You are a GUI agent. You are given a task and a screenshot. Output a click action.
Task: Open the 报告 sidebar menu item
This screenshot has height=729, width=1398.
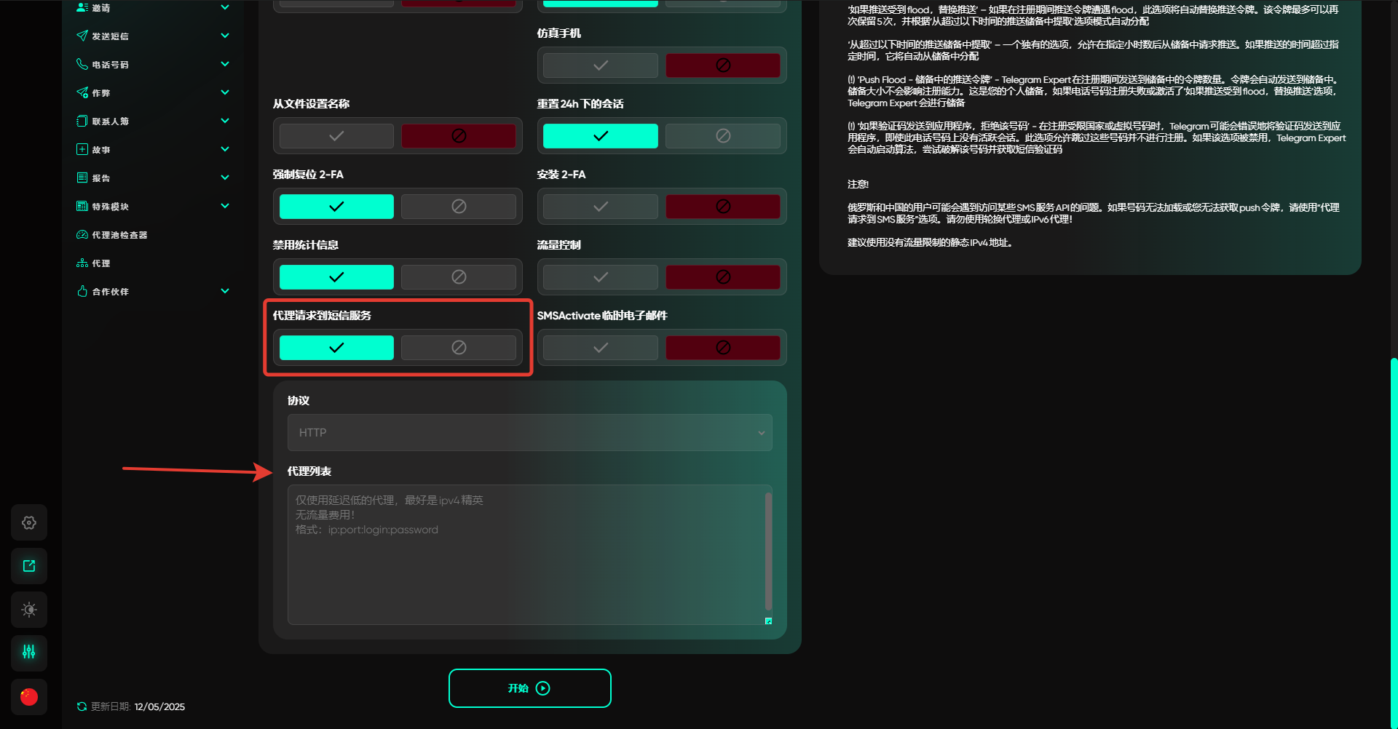point(100,178)
